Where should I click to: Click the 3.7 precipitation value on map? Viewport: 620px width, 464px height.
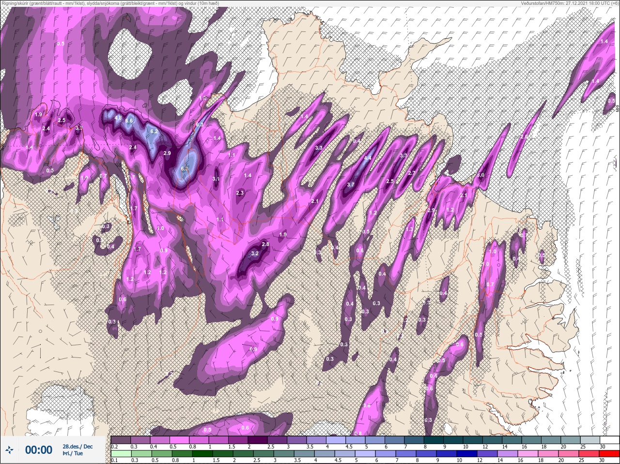[351, 185]
